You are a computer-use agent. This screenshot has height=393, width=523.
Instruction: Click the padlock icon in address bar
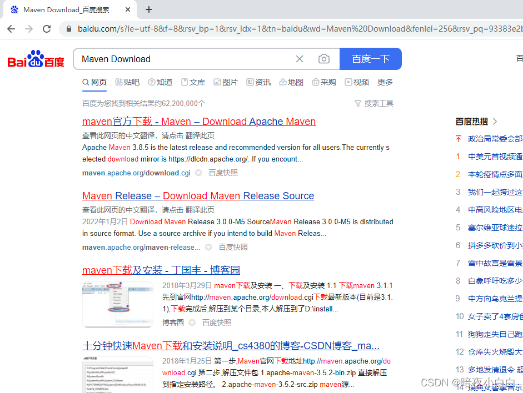coord(69,29)
